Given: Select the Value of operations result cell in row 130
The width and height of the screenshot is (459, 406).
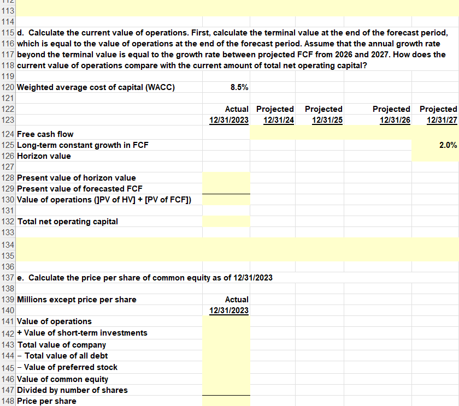Looking at the screenshot, I should [226, 199].
